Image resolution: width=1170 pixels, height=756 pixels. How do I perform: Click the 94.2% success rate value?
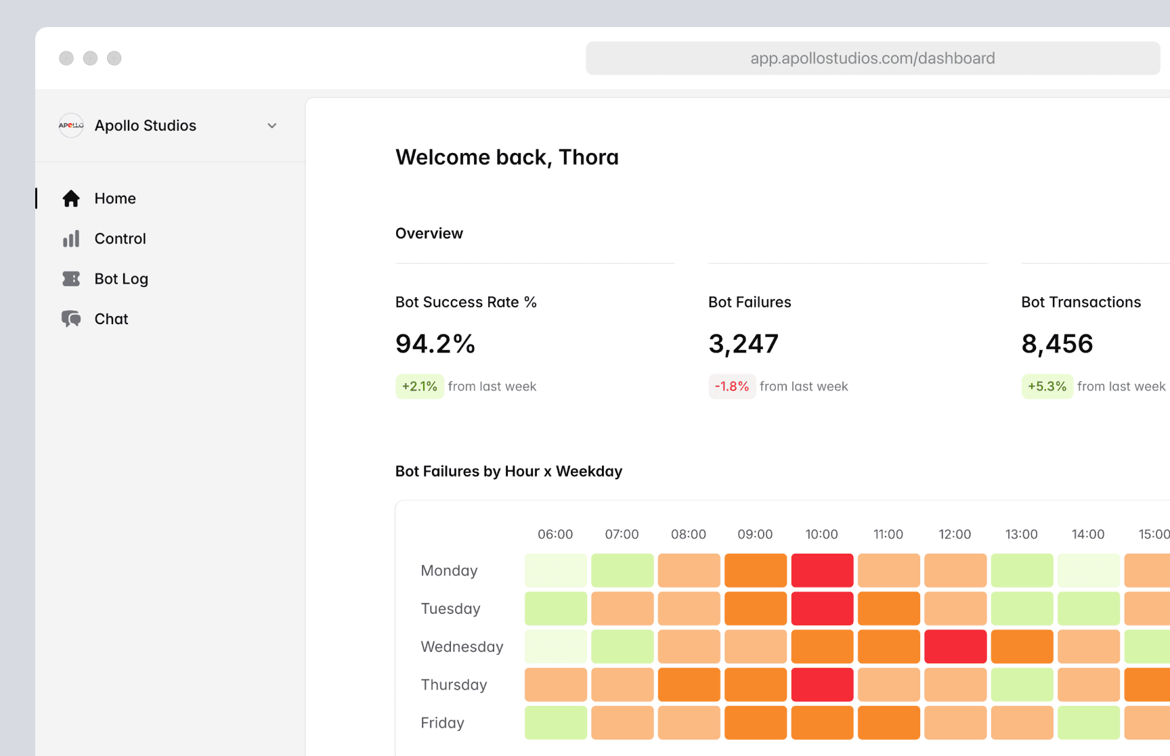click(x=435, y=344)
